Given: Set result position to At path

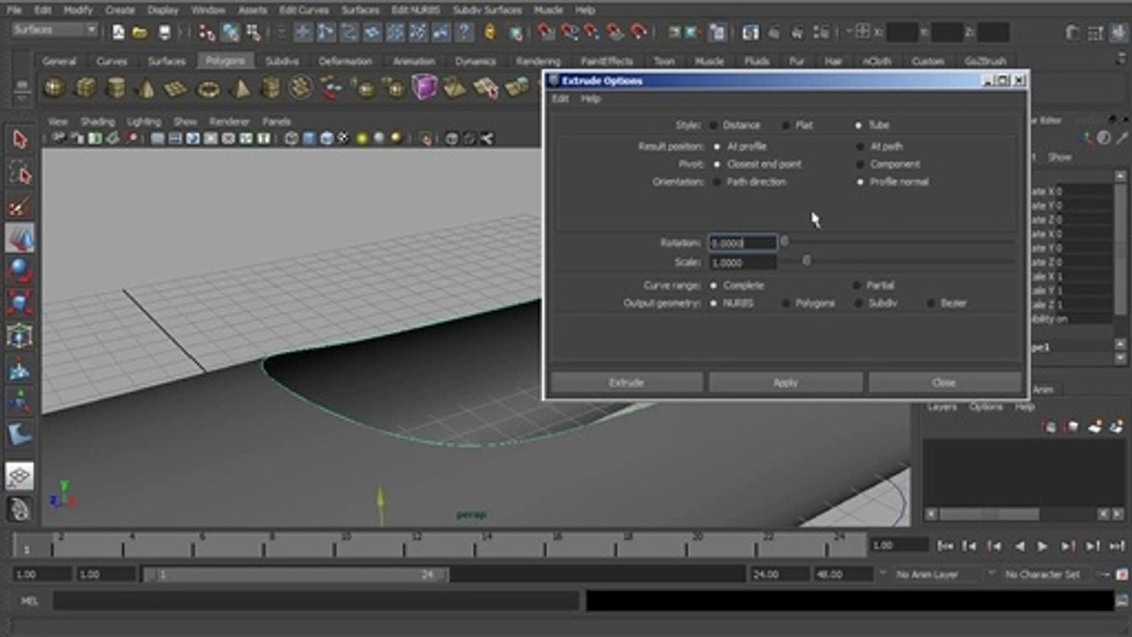Looking at the screenshot, I should tap(860, 147).
